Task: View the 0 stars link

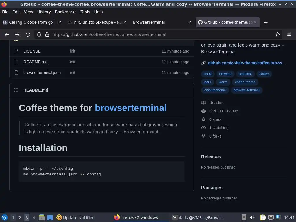Action: [x=215, y=119]
